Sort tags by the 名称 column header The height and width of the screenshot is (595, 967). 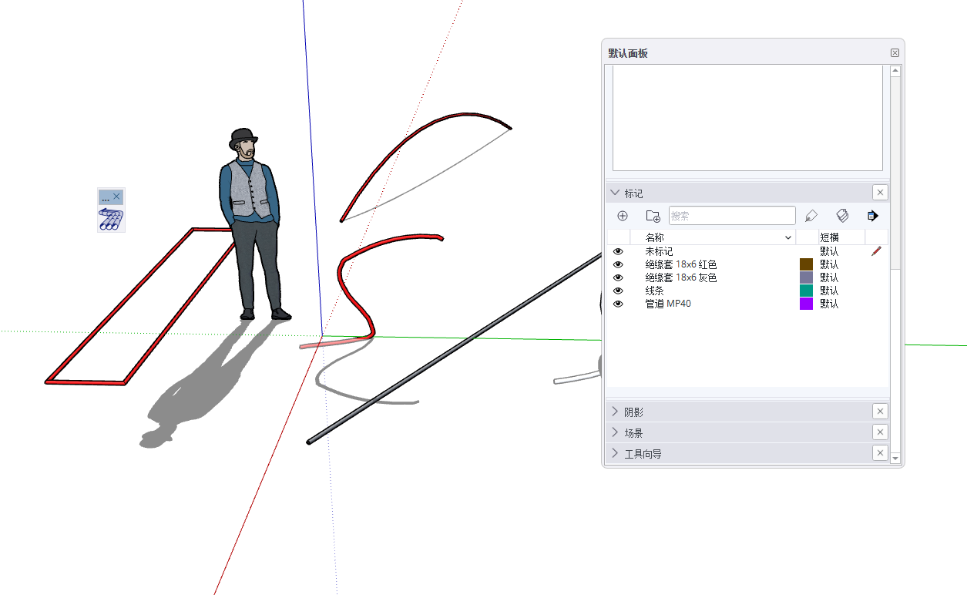click(x=655, y=237)
